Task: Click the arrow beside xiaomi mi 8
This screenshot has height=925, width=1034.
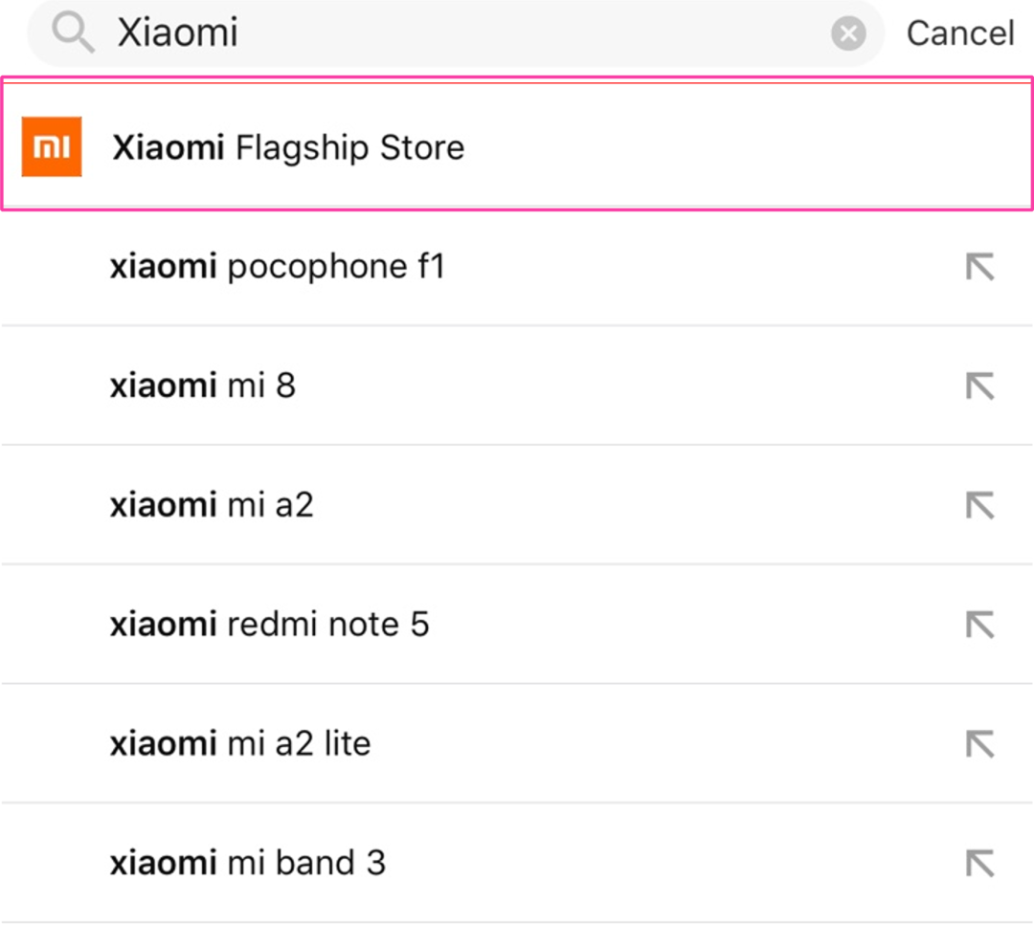Action: tap(979, 385)
